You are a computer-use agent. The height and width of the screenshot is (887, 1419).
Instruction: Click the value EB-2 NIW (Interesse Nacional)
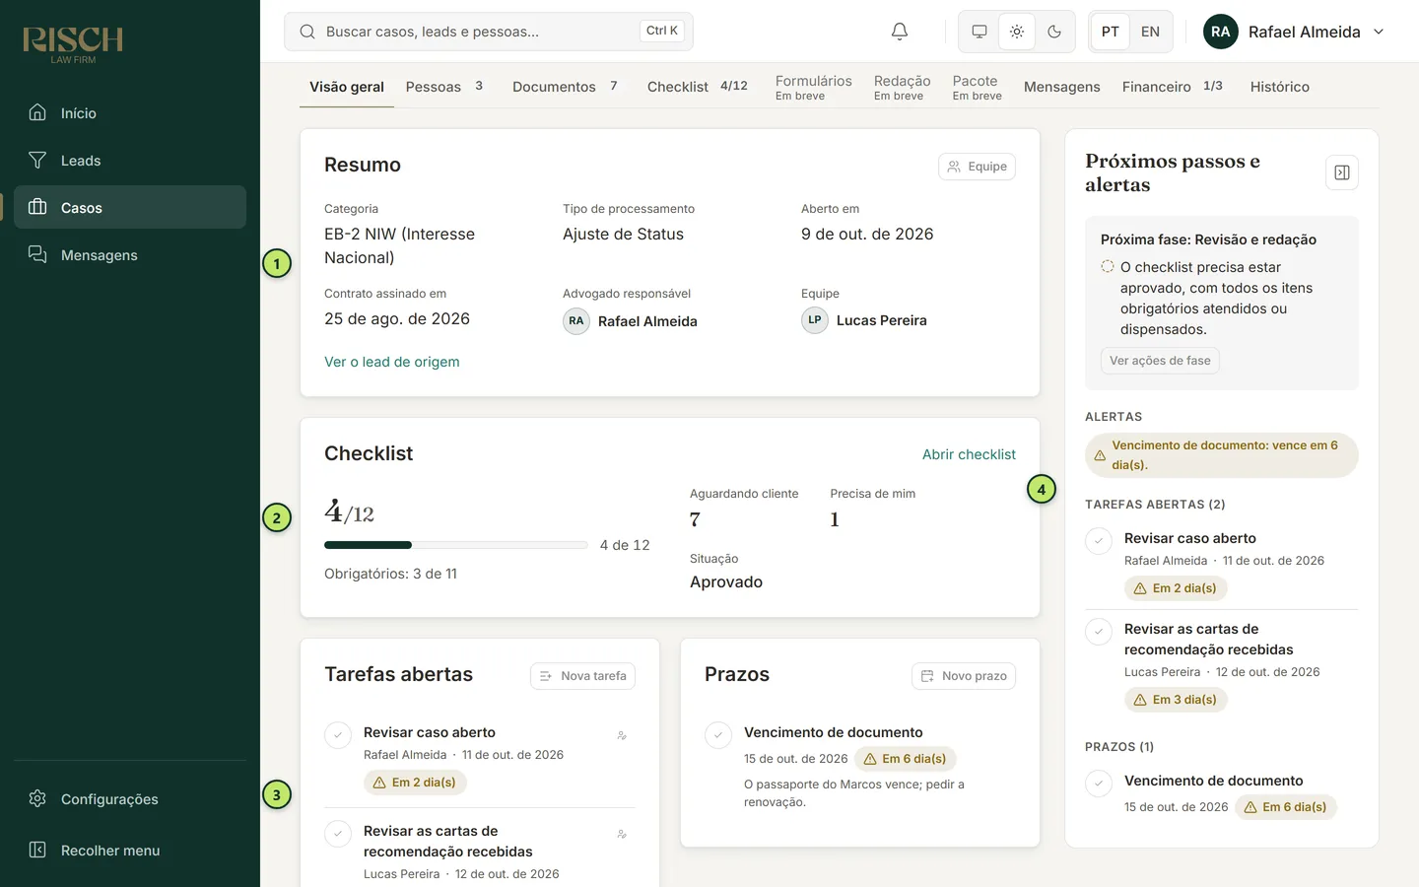tap(400, 245)
